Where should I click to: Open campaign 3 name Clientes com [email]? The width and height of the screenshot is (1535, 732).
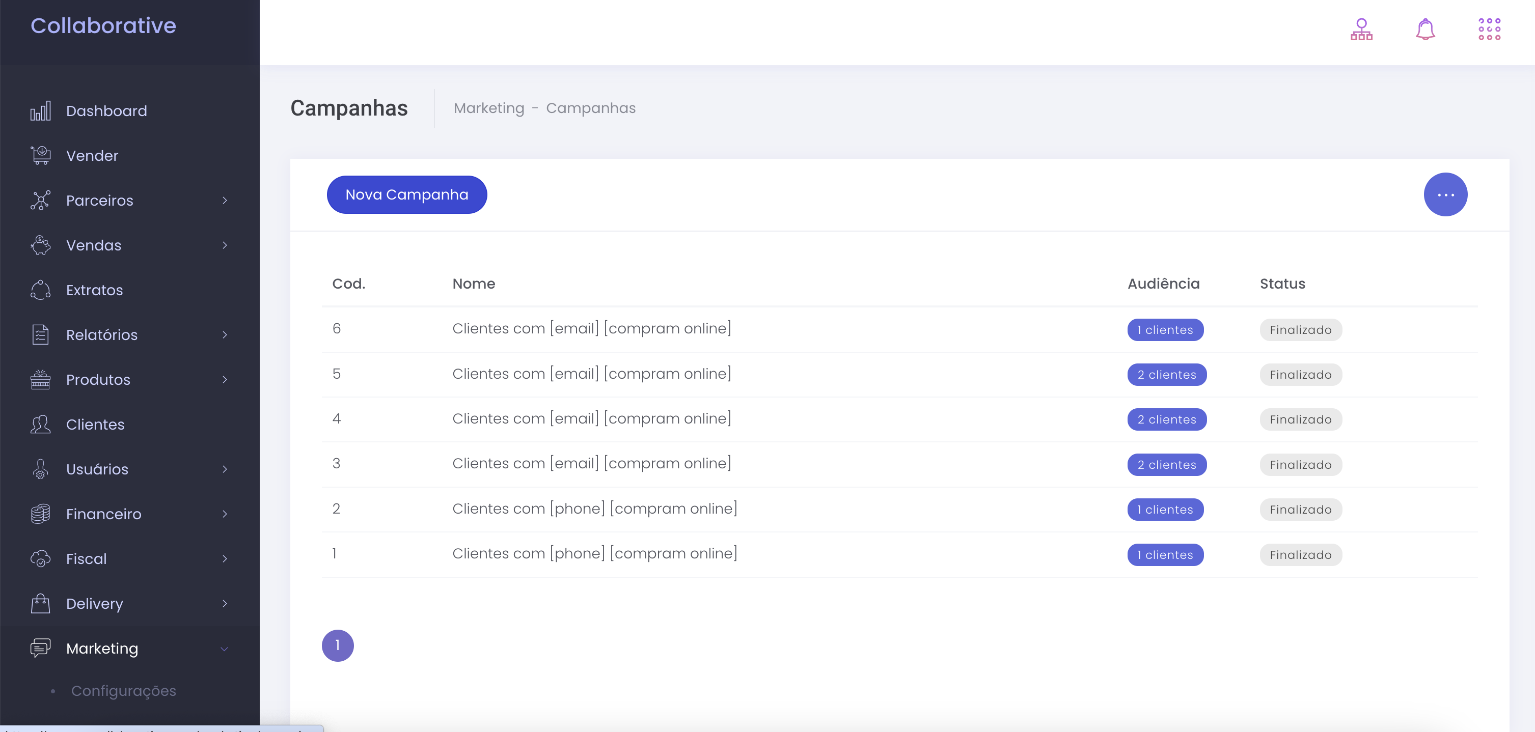[x=592, y=463]
